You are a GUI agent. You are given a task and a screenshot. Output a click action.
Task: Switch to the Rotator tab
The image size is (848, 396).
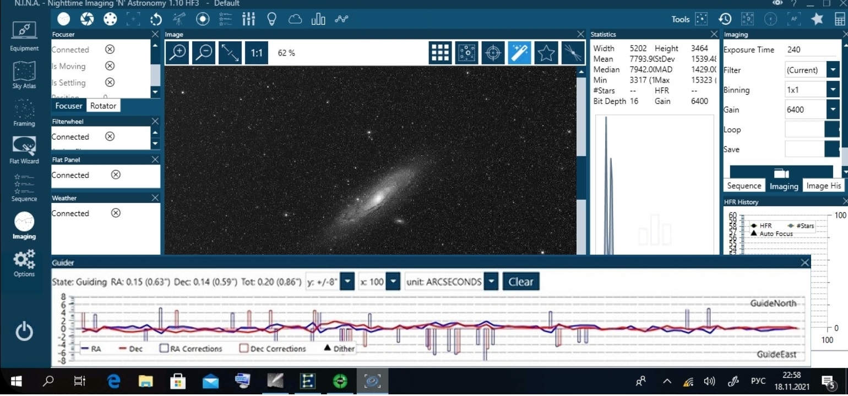tap(103, 106)
